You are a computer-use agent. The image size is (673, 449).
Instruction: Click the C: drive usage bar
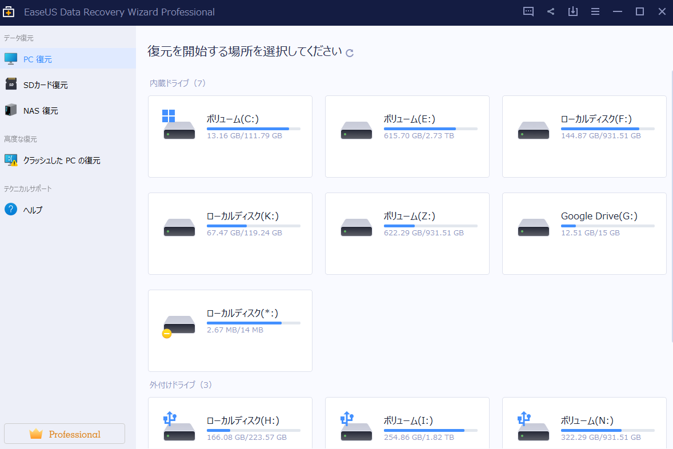coord(254,129)
